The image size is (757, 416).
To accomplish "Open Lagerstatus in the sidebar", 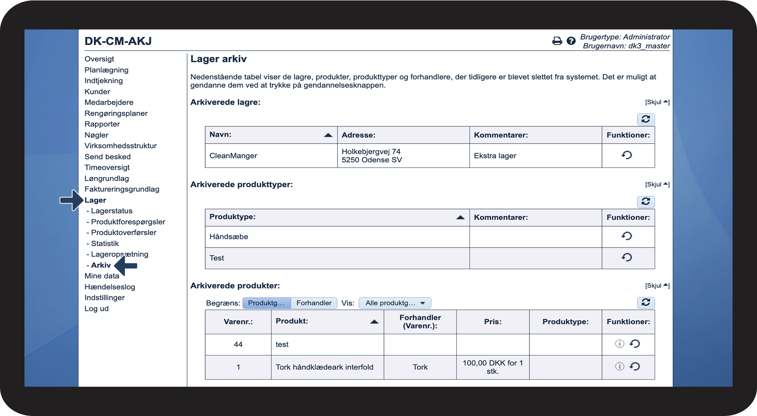I will click(x=111, y=211).
